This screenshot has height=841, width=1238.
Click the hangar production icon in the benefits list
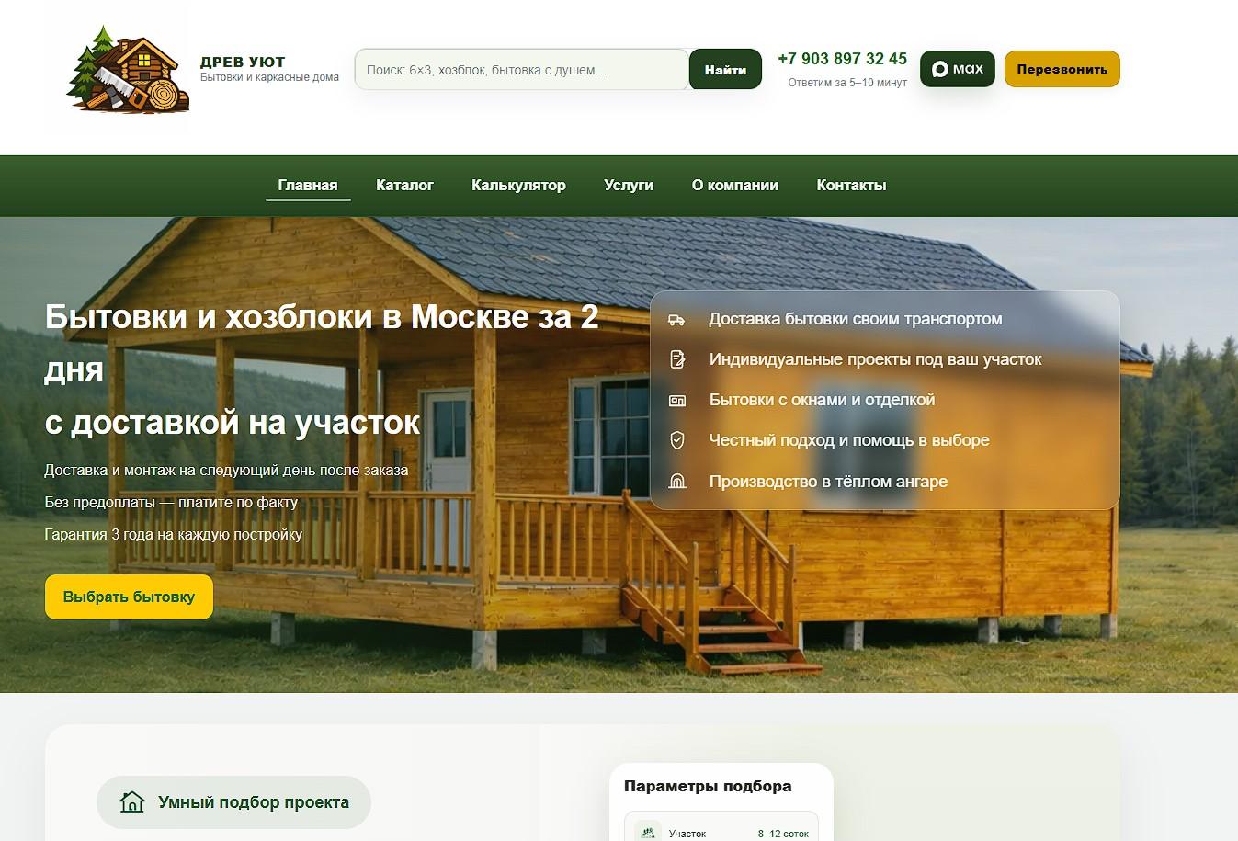pyautogui.click(x=678, y=481)
